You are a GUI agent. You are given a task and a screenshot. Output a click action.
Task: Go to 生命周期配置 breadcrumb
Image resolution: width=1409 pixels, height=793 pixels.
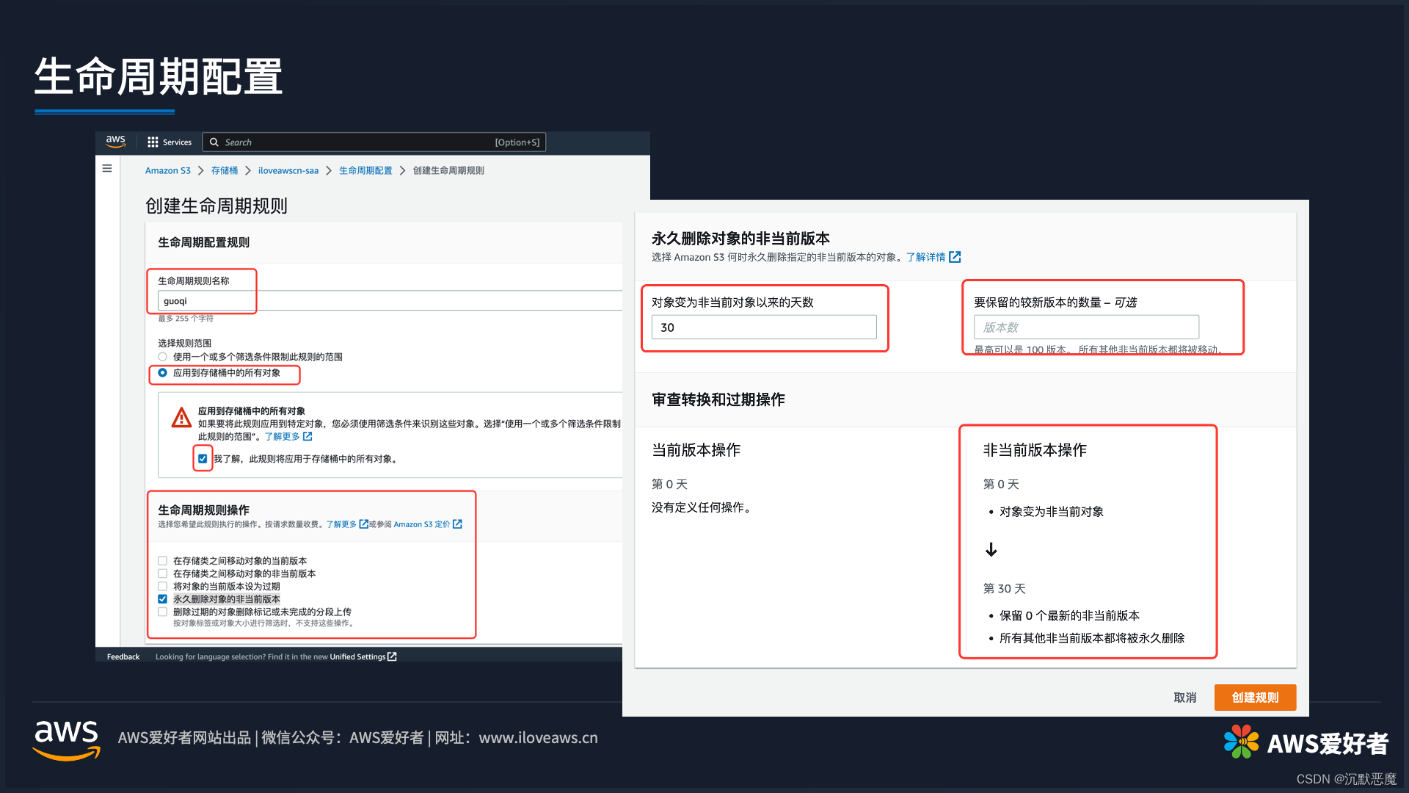365,170
